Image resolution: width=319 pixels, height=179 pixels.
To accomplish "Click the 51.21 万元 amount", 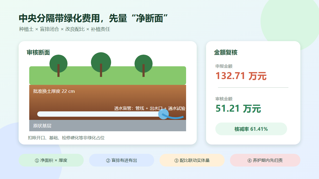I will coord(238,109).
